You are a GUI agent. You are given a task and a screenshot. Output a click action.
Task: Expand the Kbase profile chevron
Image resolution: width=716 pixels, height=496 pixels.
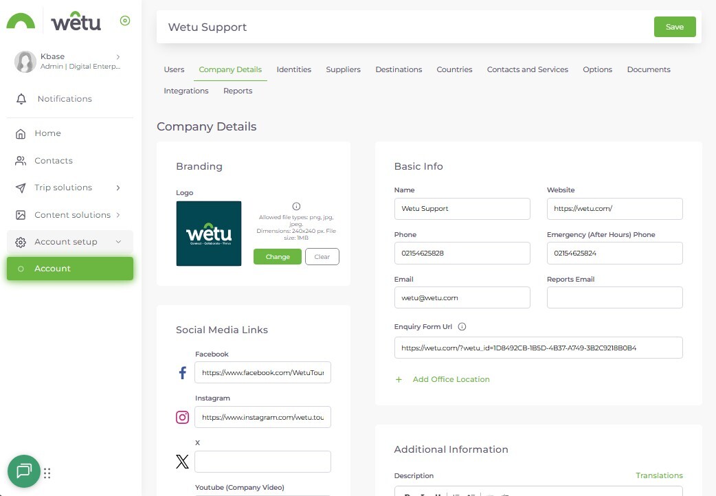click(x=118, y=57)
